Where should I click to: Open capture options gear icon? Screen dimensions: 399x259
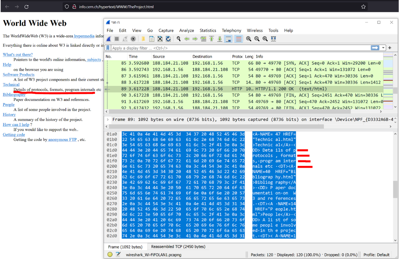[x=133, y=39]
